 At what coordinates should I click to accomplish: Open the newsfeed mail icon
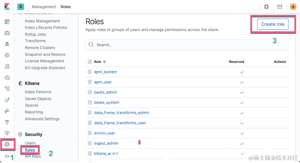pos(280,7)
